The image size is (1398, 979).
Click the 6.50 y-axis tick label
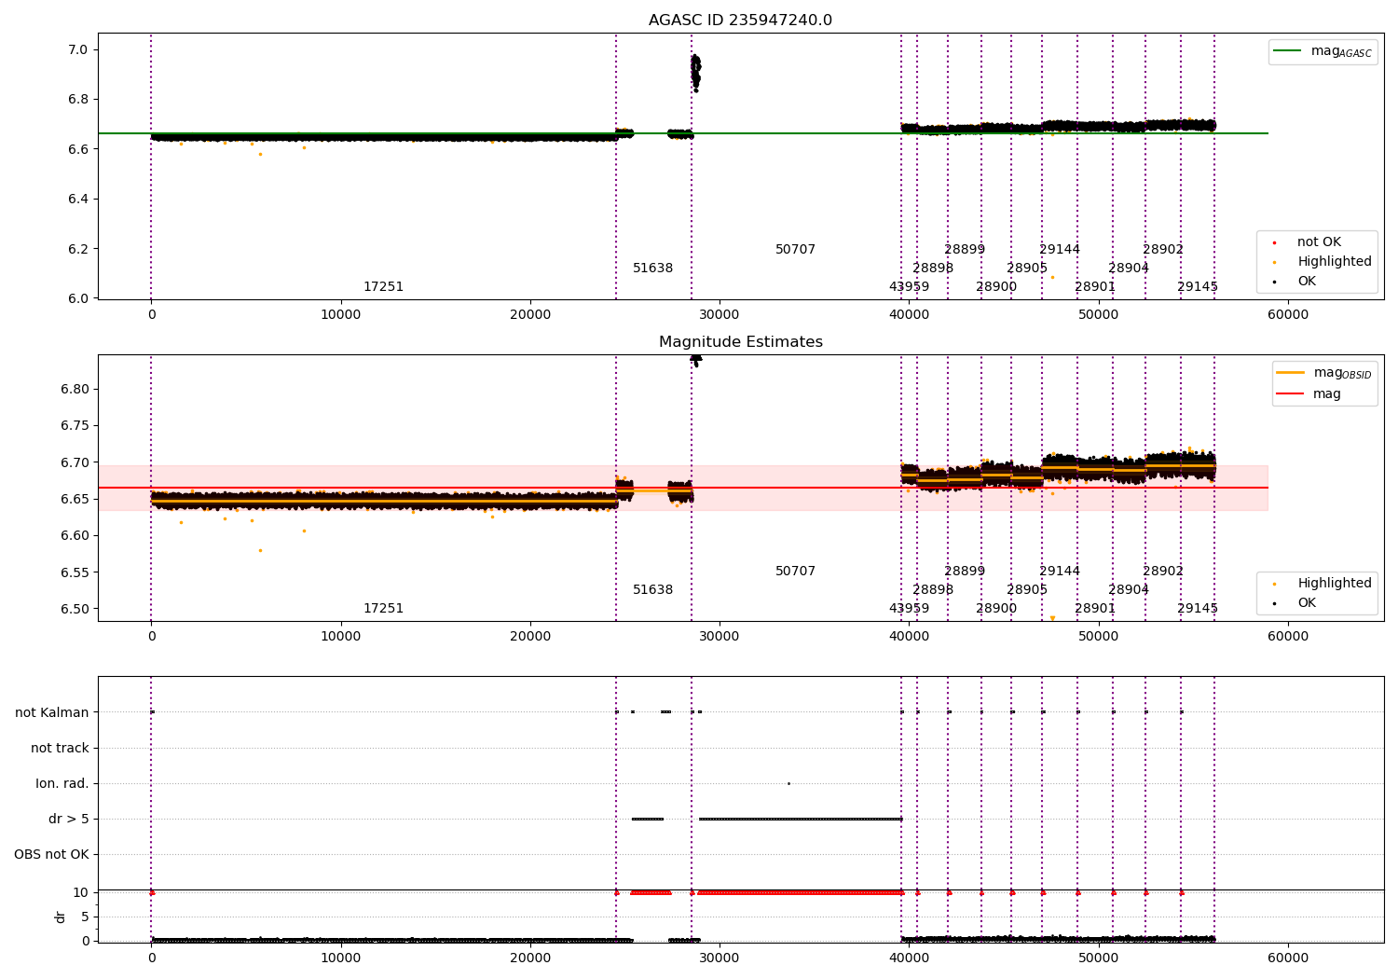coord(75,610)
